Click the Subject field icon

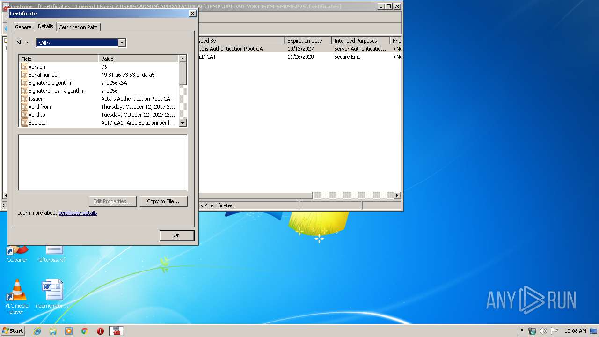click(24, 123)
